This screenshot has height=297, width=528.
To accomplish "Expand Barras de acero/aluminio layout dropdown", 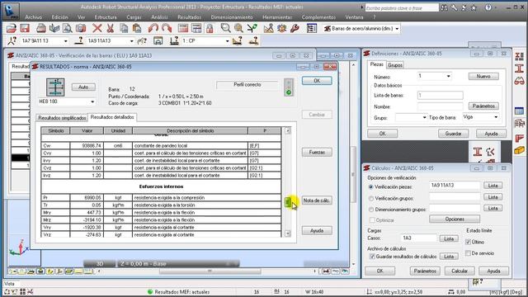I will pyautogui.click(x=397, y=29).
